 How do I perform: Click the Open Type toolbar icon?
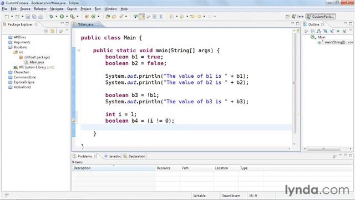click(x=108, y=16)
